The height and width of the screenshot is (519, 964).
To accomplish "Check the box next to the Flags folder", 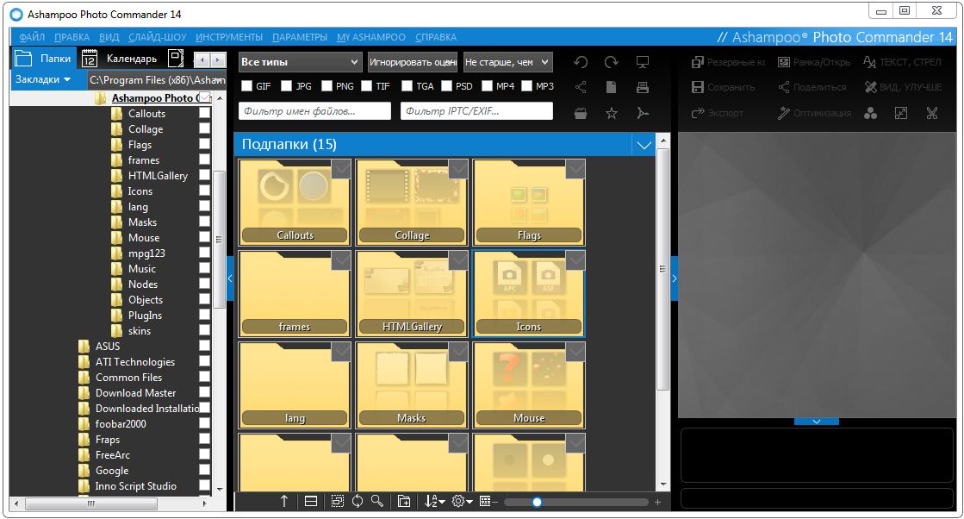I will 204,145.
